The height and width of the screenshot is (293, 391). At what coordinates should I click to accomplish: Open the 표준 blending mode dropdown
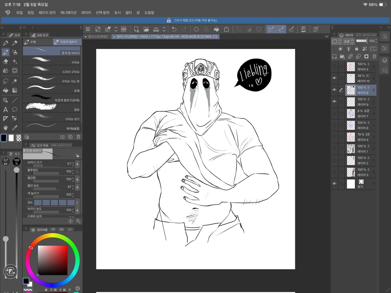(349, 41)
